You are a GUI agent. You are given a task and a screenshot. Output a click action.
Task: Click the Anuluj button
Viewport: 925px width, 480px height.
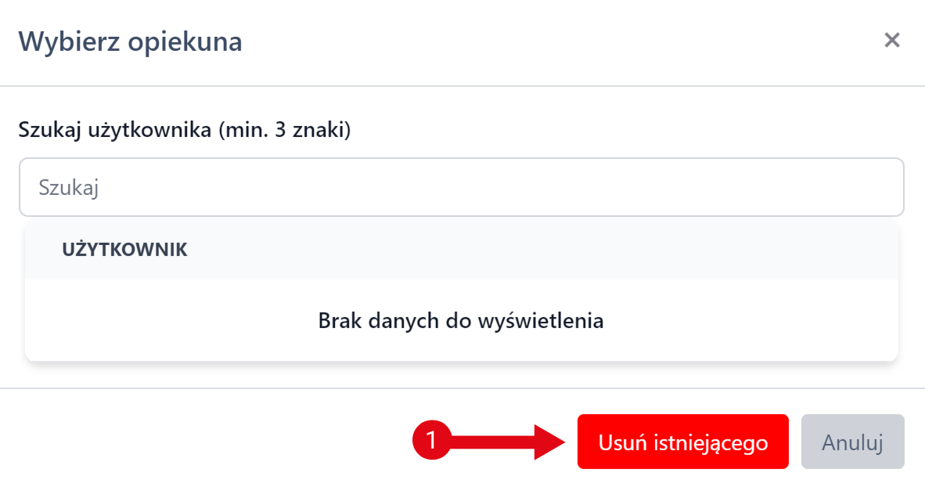click(x=852, y=442)
